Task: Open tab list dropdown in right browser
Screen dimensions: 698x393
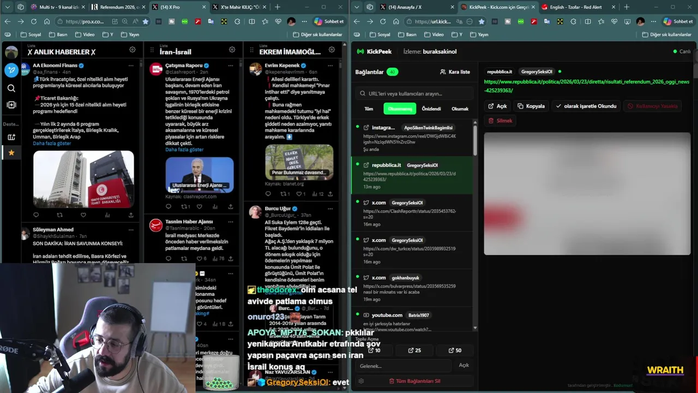Action: tap(357, 7)
